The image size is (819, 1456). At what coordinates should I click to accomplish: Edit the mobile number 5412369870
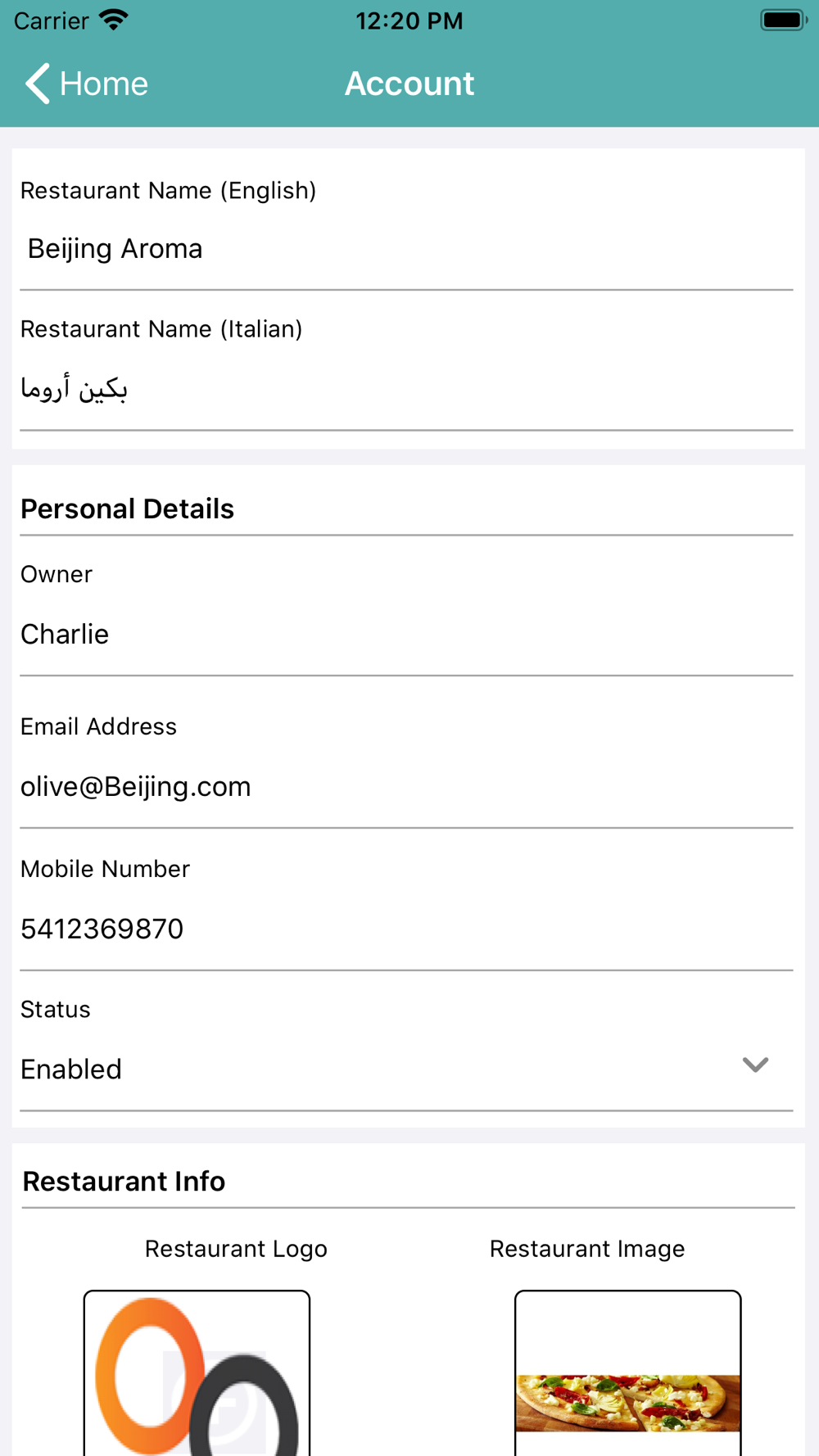(406, 929)
